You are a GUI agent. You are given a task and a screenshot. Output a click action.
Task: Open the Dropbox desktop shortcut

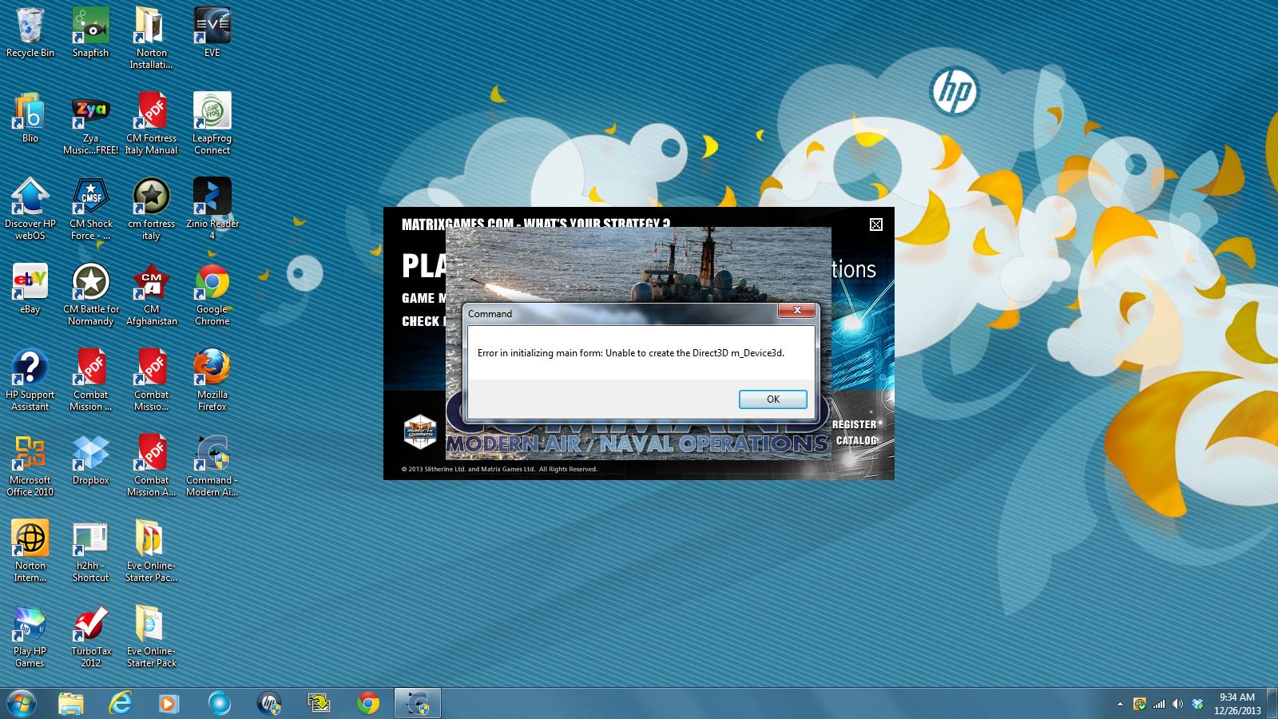point(90,460)
